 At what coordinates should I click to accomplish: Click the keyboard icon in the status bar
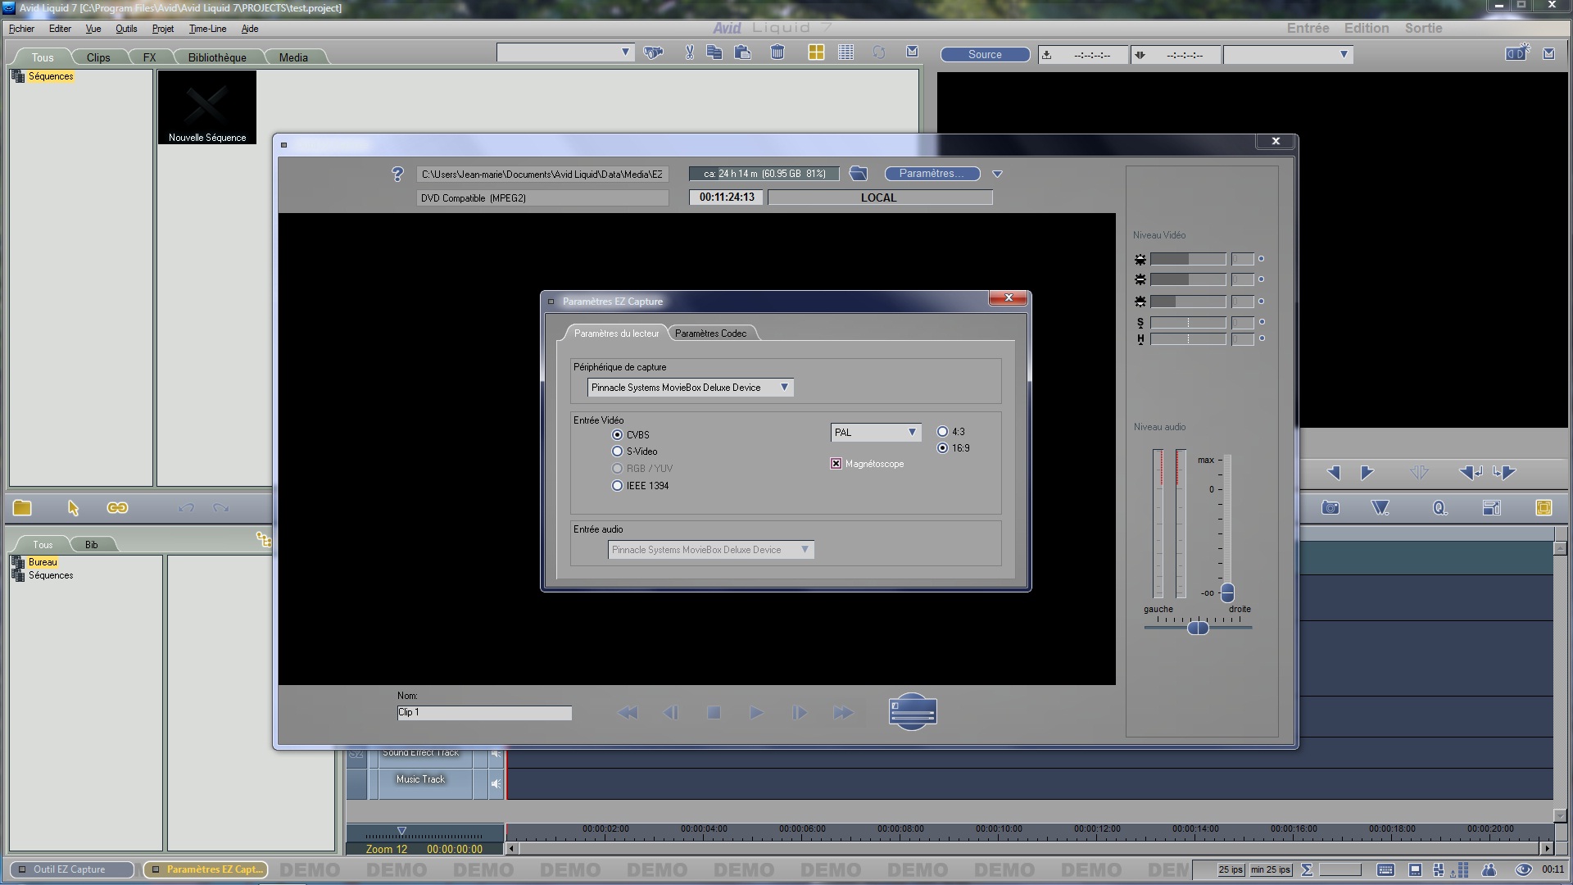pyautogui.click(x=1385, y=869)
